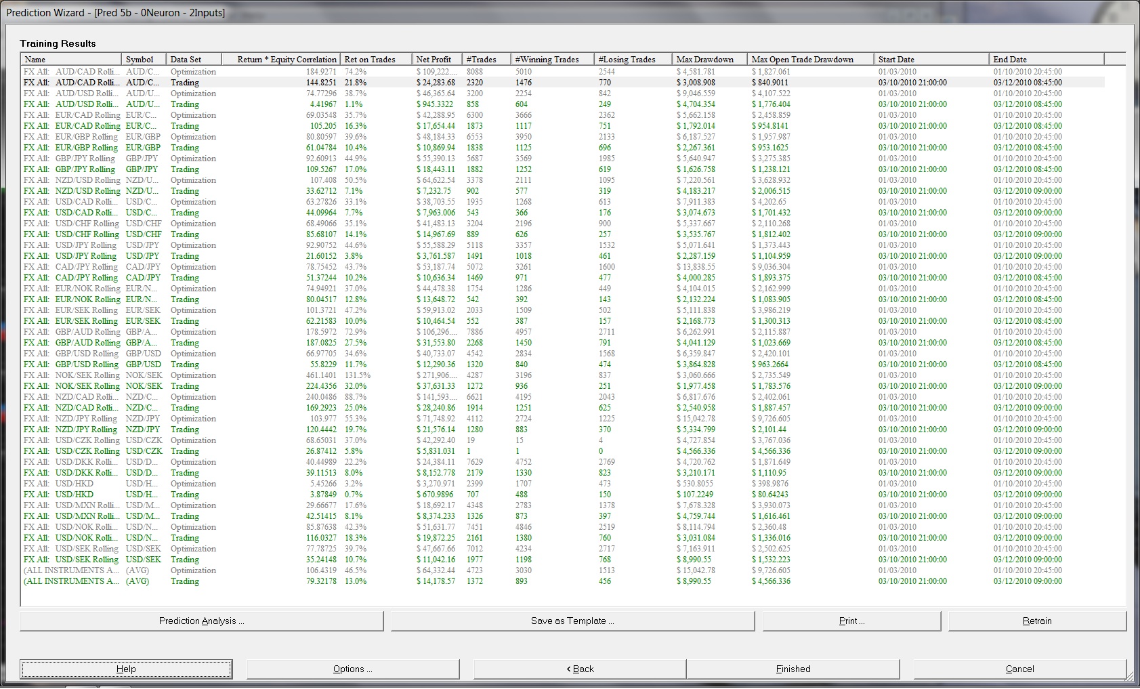Select the AUD/CAD Rolling Trading row

pyautogui.click(x=563, y=83)
